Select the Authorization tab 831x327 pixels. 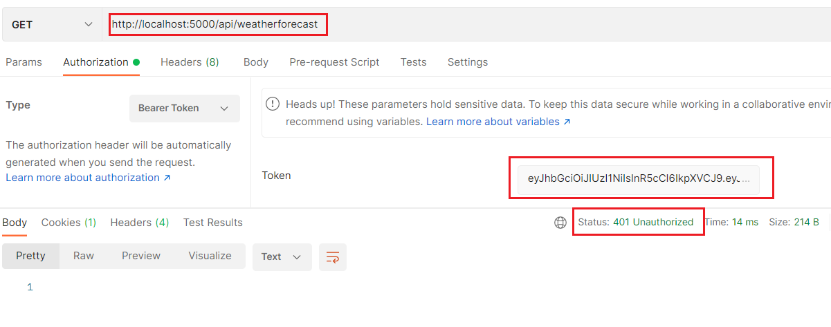[x=95, y=62]
